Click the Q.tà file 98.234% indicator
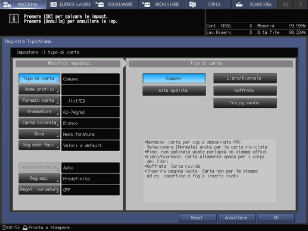The image size is (308, 231). 282,32
